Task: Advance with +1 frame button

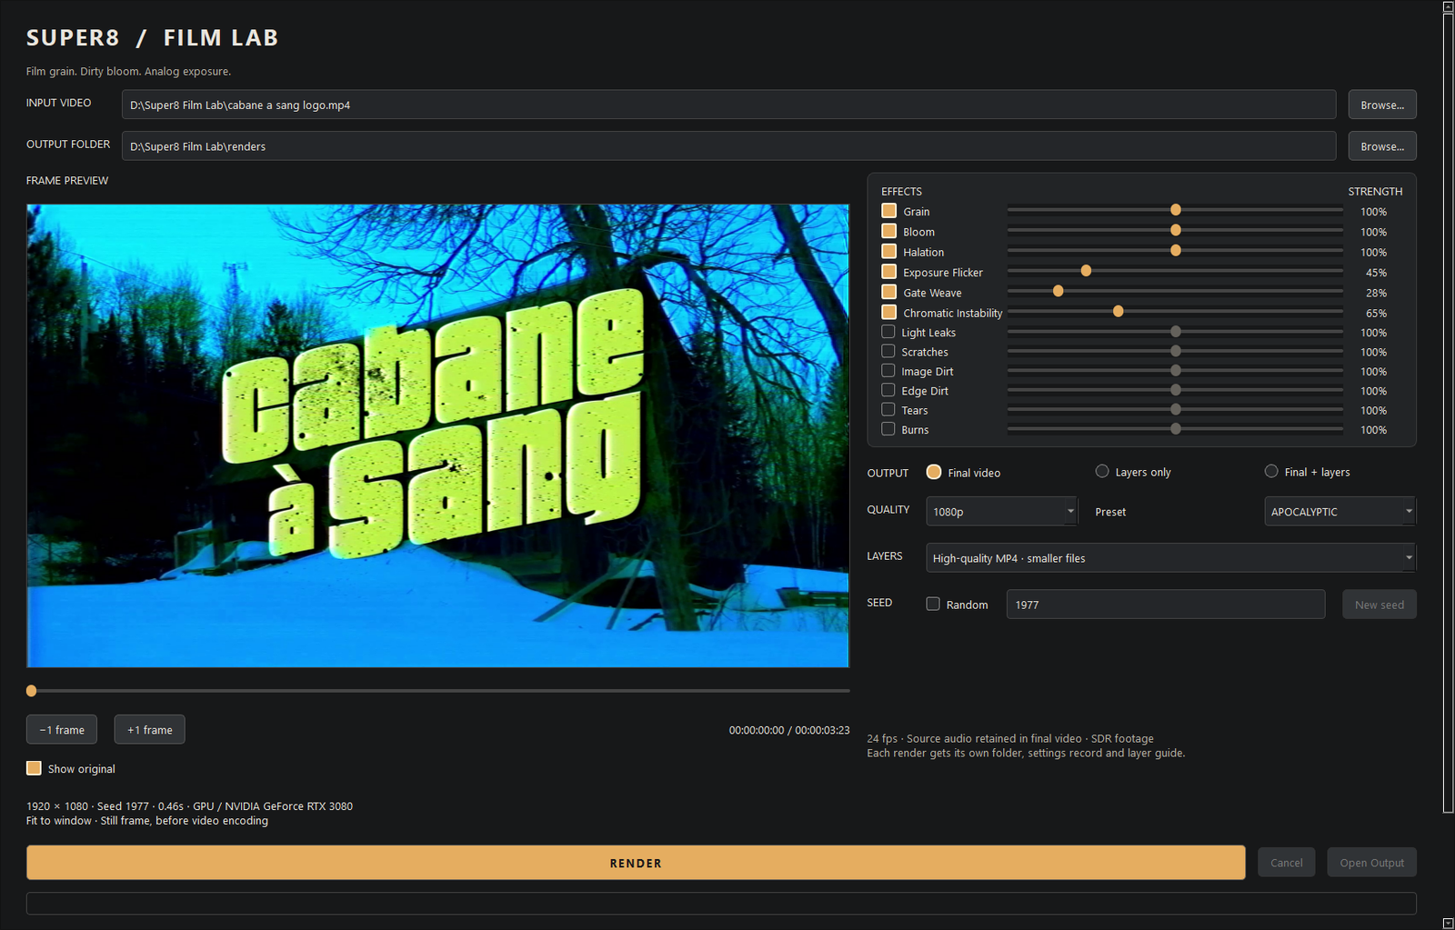Action: point(150,729)
